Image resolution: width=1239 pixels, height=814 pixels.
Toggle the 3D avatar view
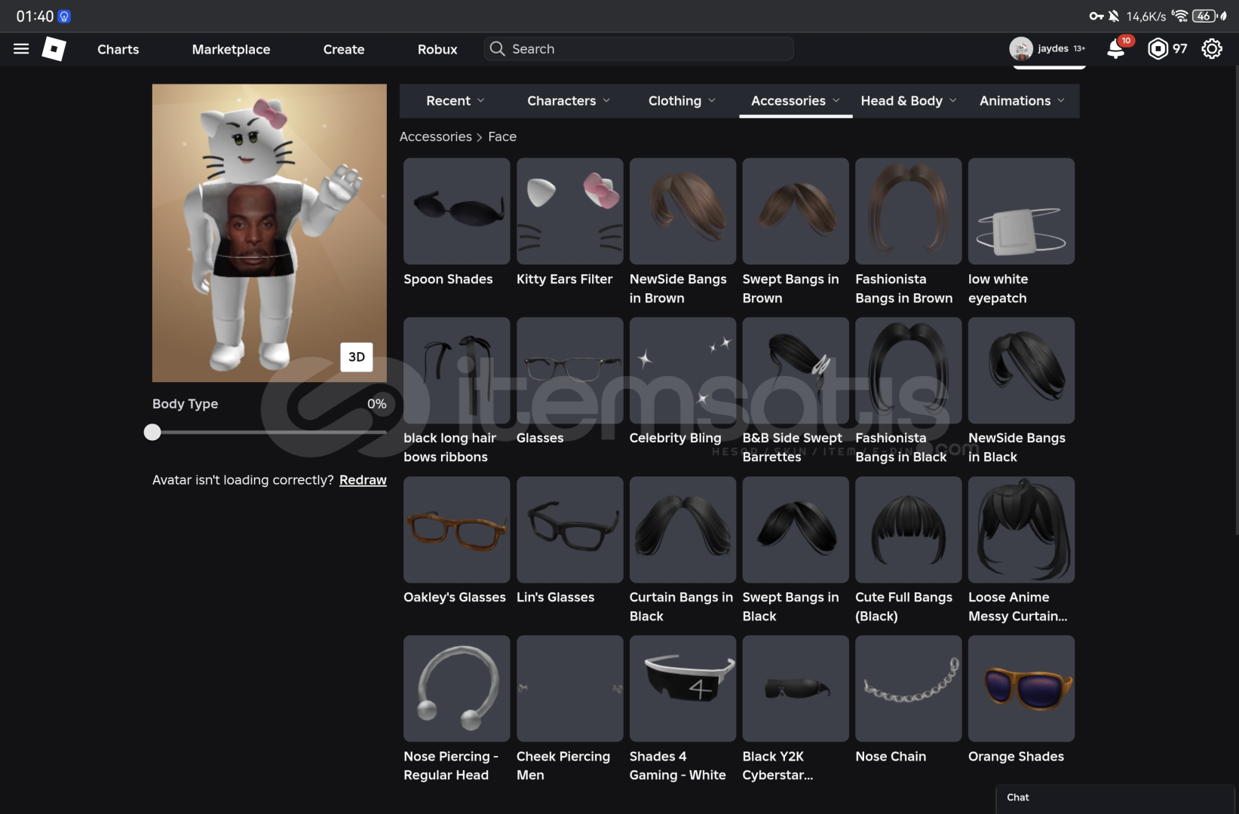click(357, 357)
